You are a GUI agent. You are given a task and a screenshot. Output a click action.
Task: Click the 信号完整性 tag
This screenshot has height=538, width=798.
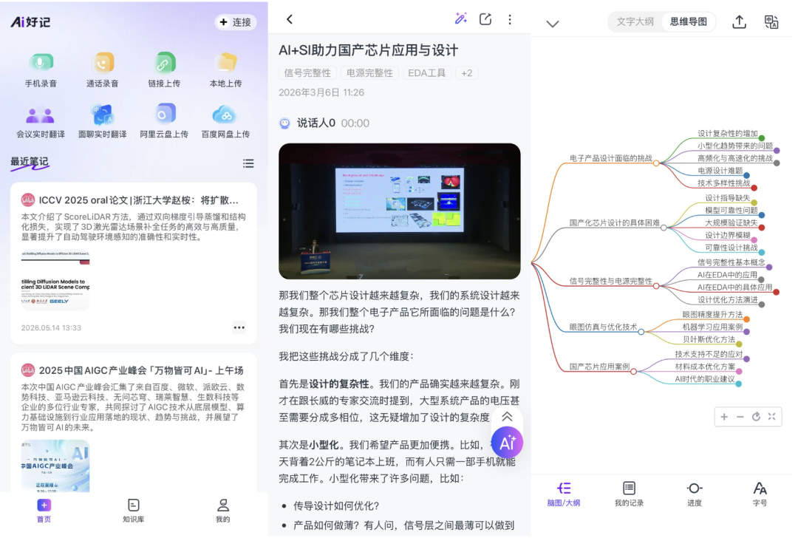click(x=307, y=73)
